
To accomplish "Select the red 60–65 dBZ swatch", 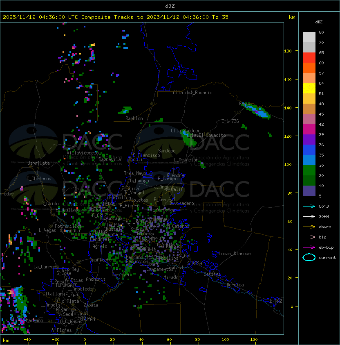I will click(309, 57).
